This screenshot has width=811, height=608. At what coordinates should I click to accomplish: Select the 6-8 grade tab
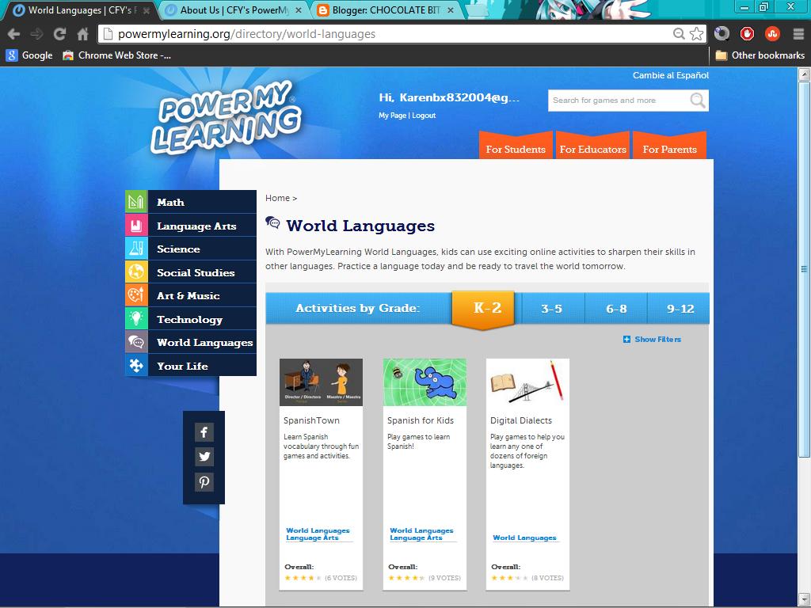[616, 309]
